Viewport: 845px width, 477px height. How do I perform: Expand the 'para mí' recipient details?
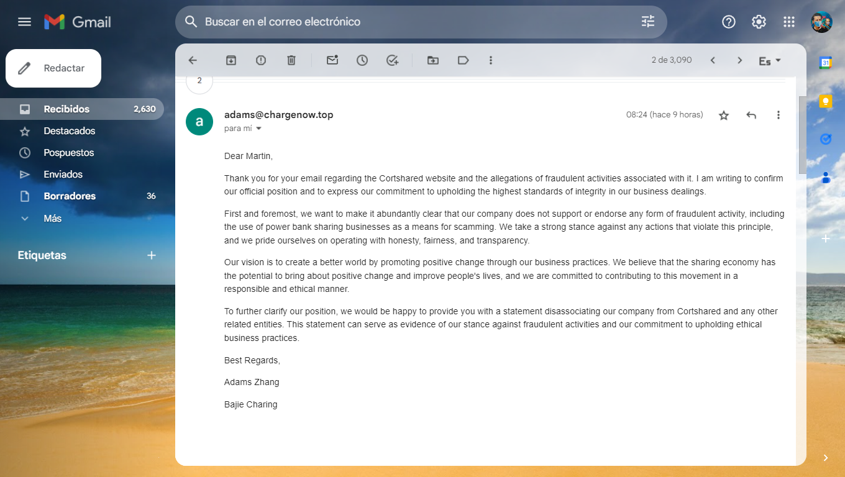click(x=259, y=129)
